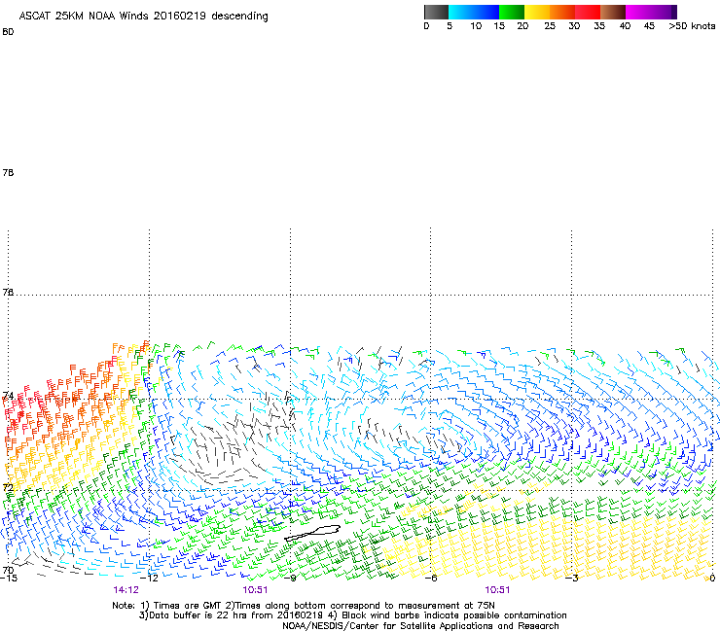The height and width of the screenshot is (632, 720).
Task: Click the '10:51' time label near -6
Action: click(x=497, y=590)
